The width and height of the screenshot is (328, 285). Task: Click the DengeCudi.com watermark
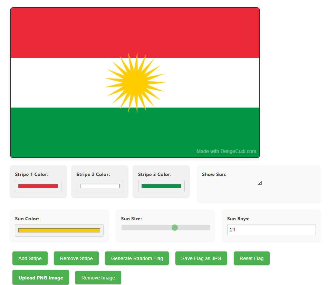(x=226, y=151)
